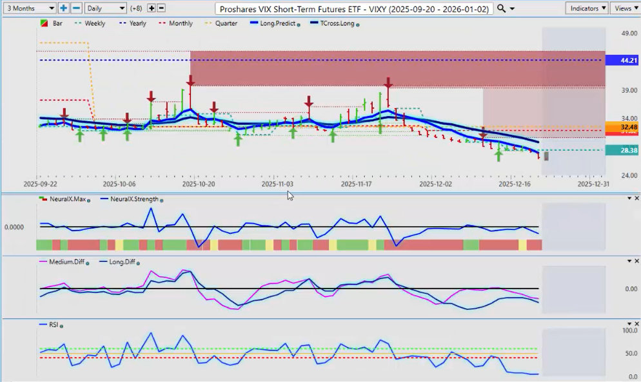Open the Views menu
This screenshot has height=382, width=641.
(x=625, y=8)
